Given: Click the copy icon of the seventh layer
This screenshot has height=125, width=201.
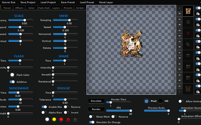Looking at the screenshot, I should 198,81.
